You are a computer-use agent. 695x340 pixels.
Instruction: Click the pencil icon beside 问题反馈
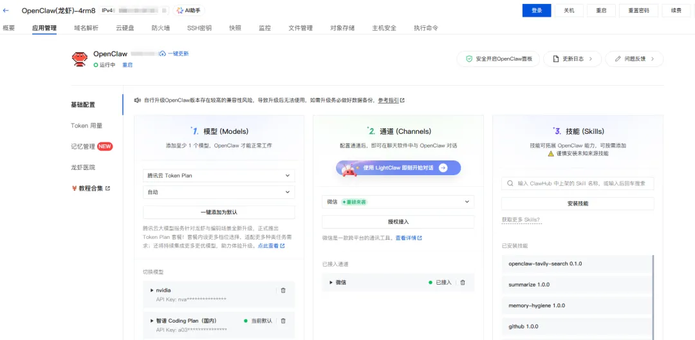(x=618, y=59)
